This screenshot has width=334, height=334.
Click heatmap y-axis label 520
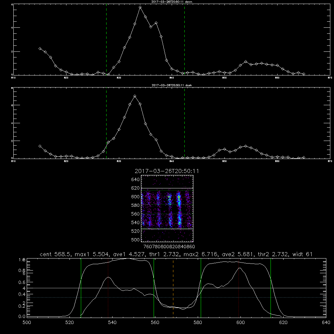[x=136, y=231]
